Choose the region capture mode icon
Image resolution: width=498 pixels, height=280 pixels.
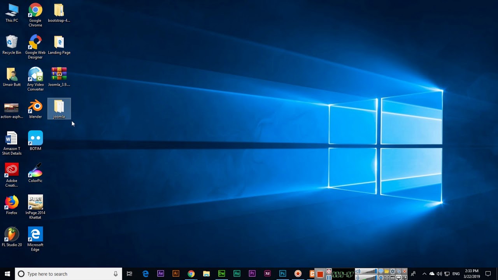tap(387, 277)
